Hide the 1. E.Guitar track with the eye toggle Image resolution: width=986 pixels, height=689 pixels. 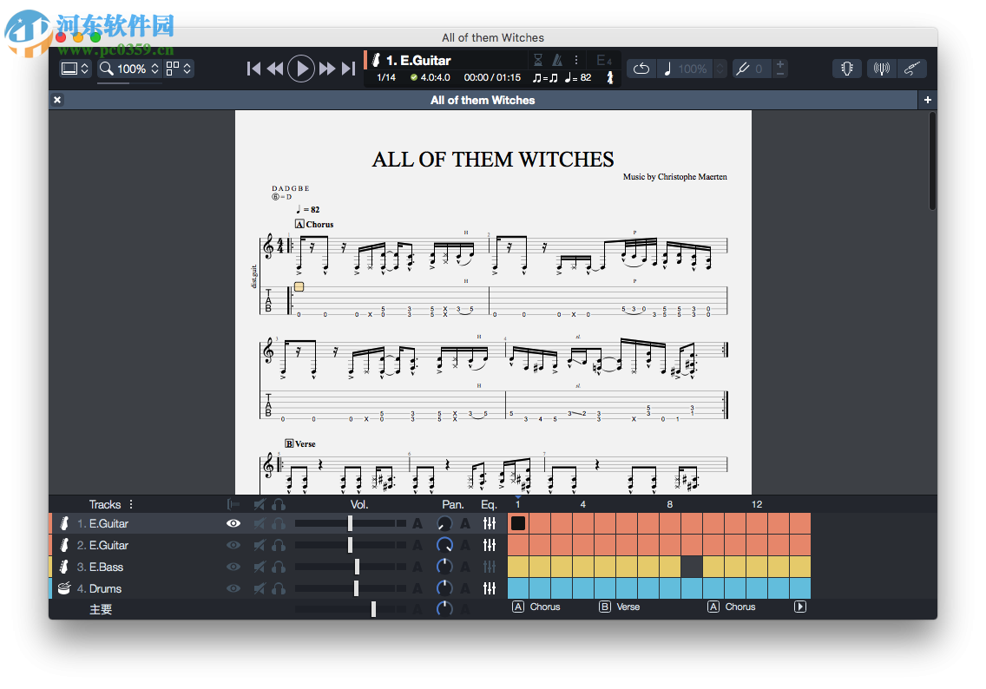tap(233, 523)
